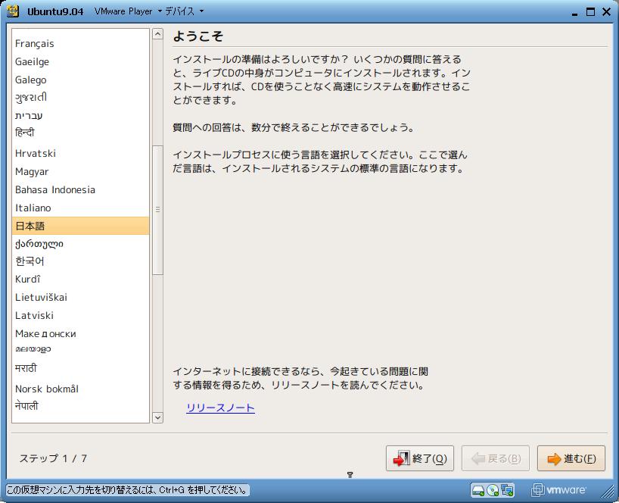
Task: Click the language list scroll-down arrow
Action: (x=157, y=417)
